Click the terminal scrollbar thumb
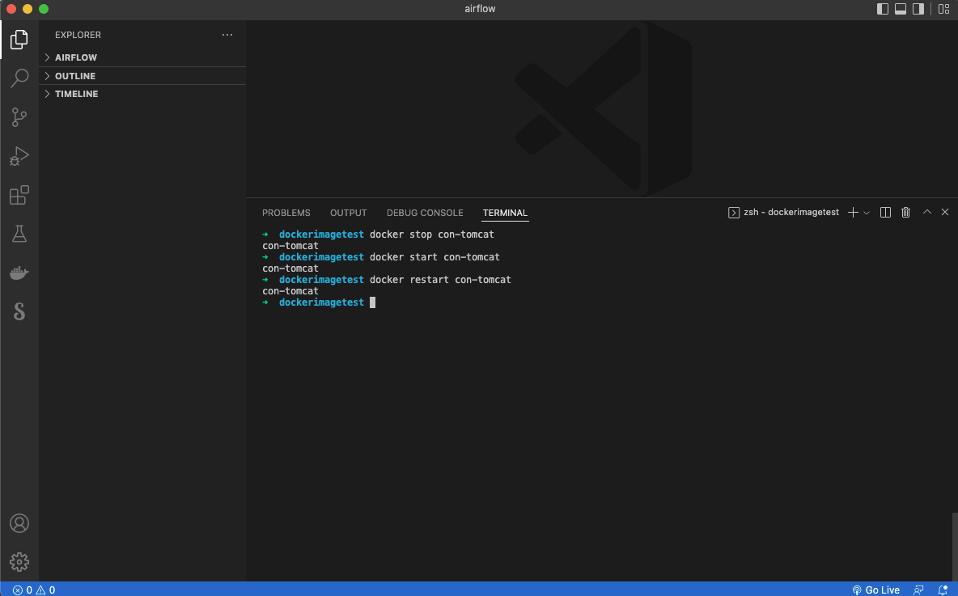 click(955, 547)
